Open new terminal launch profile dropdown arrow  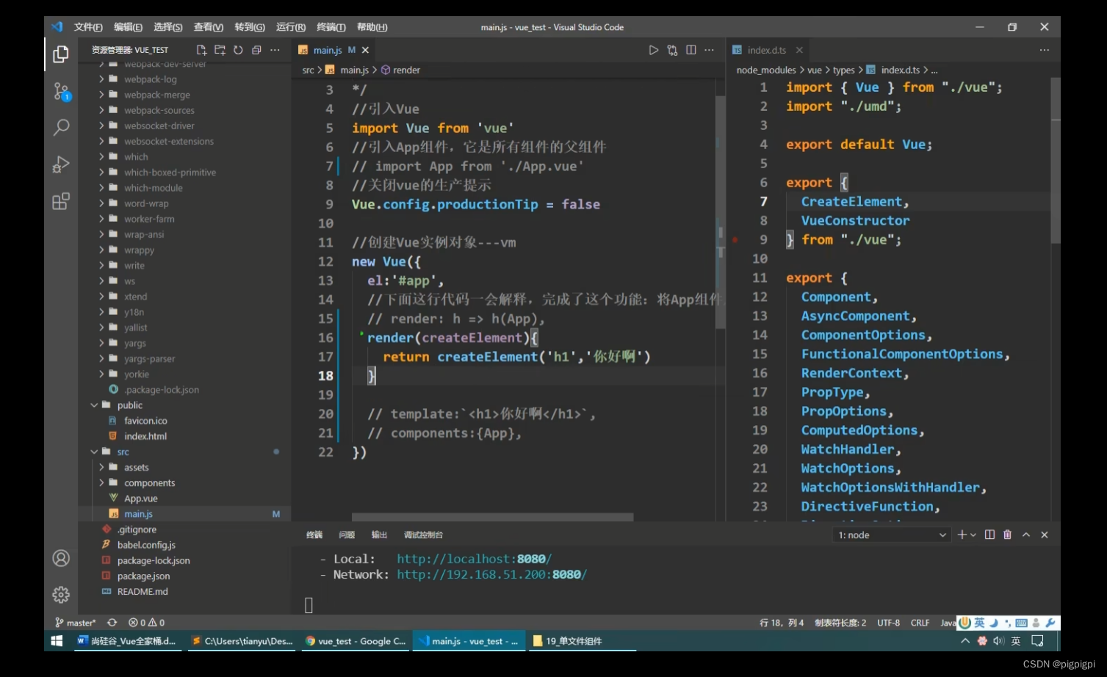pos(973,535)
